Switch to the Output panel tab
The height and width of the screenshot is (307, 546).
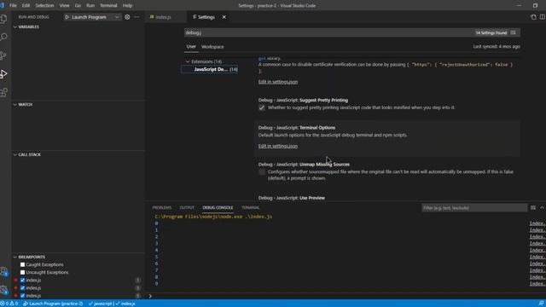(187, 208)
